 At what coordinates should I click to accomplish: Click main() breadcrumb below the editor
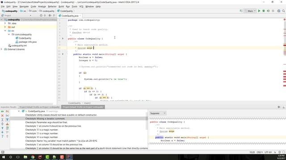[x=87, y=103]
